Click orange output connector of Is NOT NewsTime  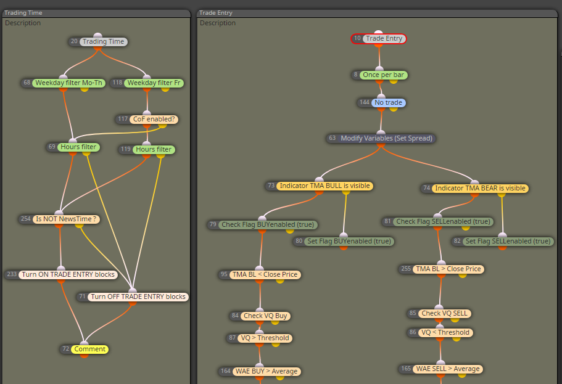59,226
